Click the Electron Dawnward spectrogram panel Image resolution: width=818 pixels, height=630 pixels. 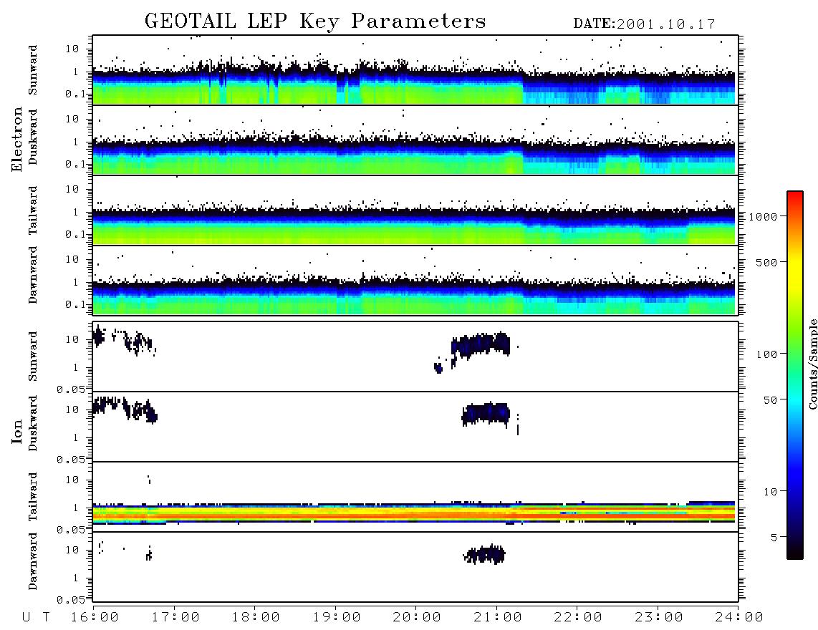point(415,280)
